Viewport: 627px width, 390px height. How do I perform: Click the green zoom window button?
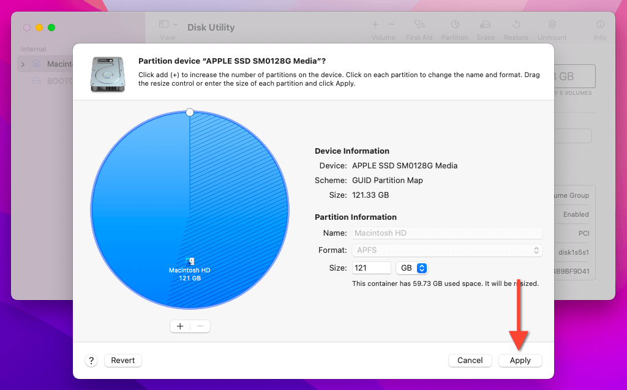51,28
